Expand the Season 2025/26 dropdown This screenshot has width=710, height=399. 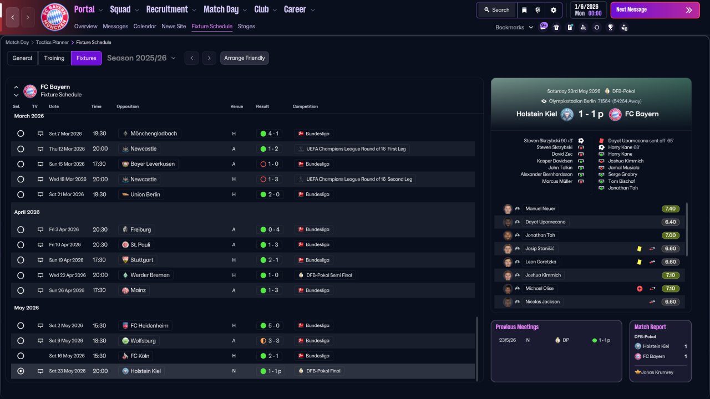click(x=141, y=58)
